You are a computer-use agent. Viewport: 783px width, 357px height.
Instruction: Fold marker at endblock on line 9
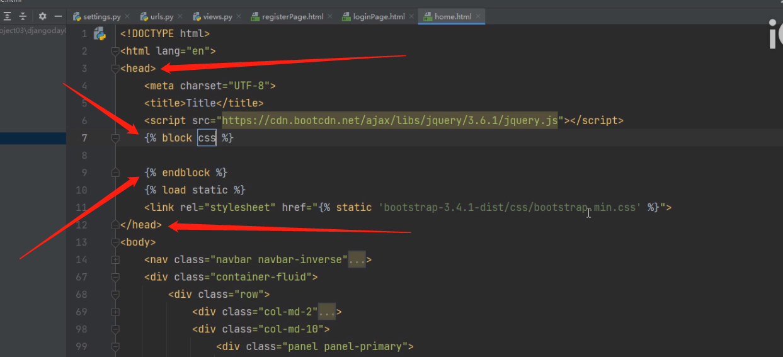pyautogui.click(x=115, y=172)
